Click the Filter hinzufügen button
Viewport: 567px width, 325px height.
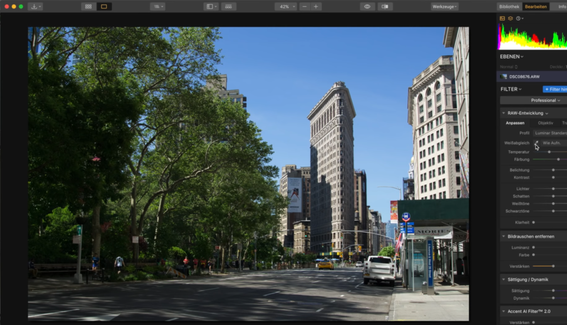(555, 89)
